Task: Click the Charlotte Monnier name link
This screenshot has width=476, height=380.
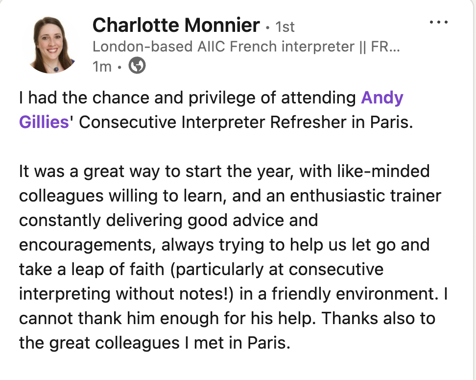Action: [176, 25]
